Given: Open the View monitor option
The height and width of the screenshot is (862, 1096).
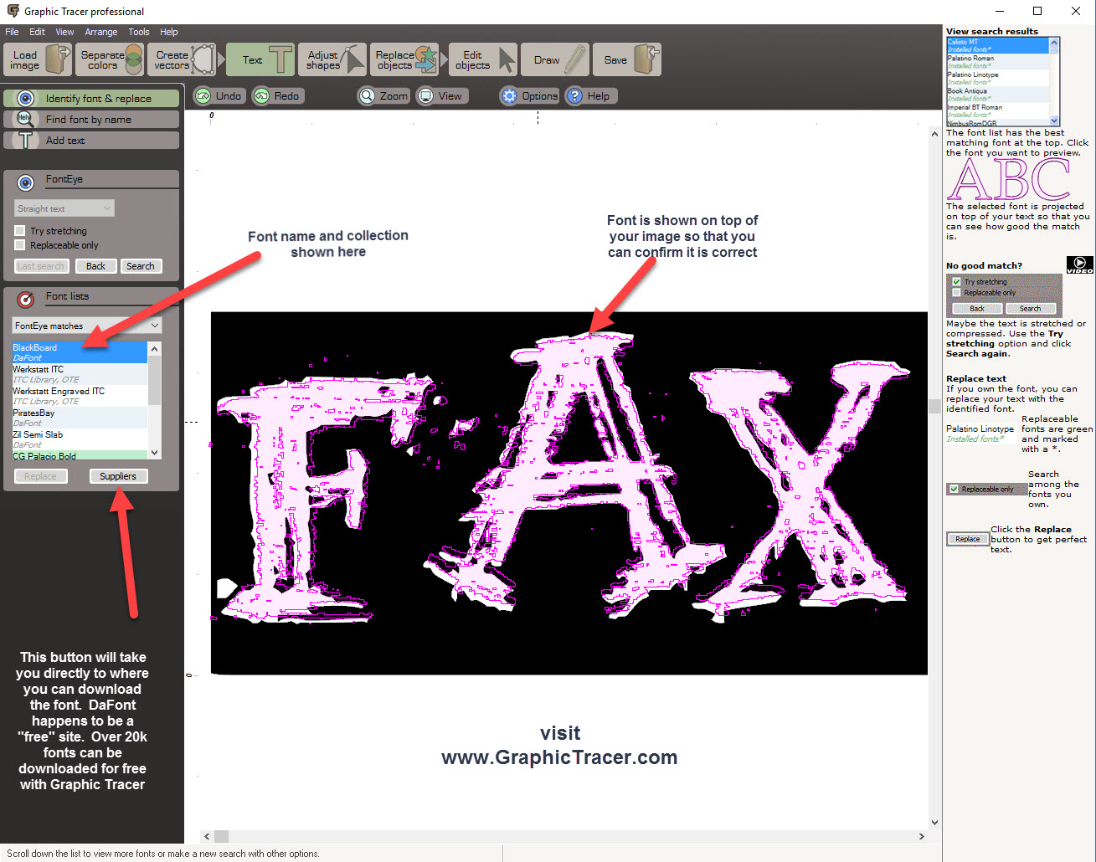Looking at the screenshot, I should [440, 96].
